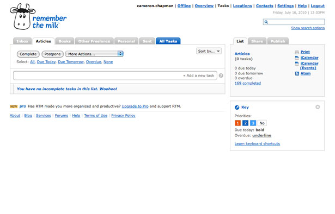Open the Locations page
335x214 pixels.
click(242, 6)
